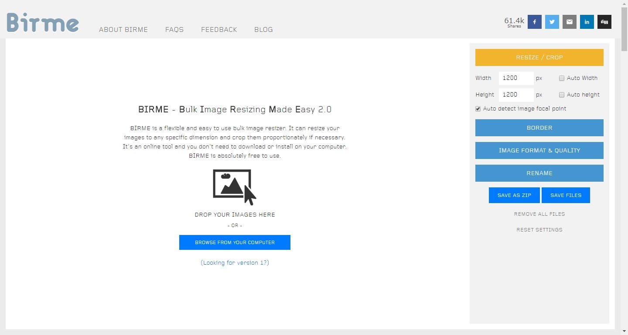Uncheck Auto detect image focal point
Viewport: 628px width, 335px height.
click(478, 109)
